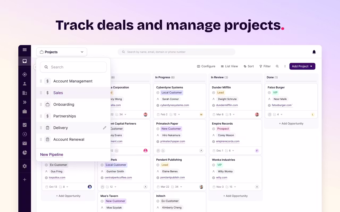Viewport: 340px width, 212px height.
Task: Click Add Opportunity under the Done column
Action: coord(291,123)
